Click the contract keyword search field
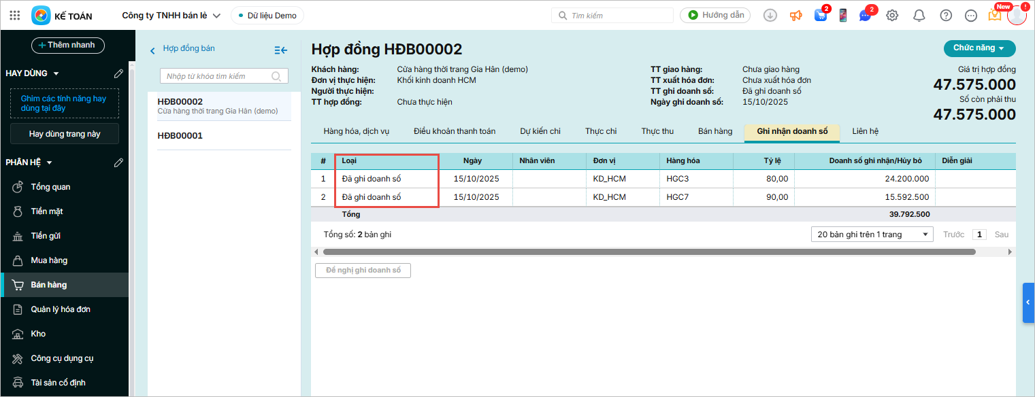This screenshot has height=397, width=1035. click(216, 76)
